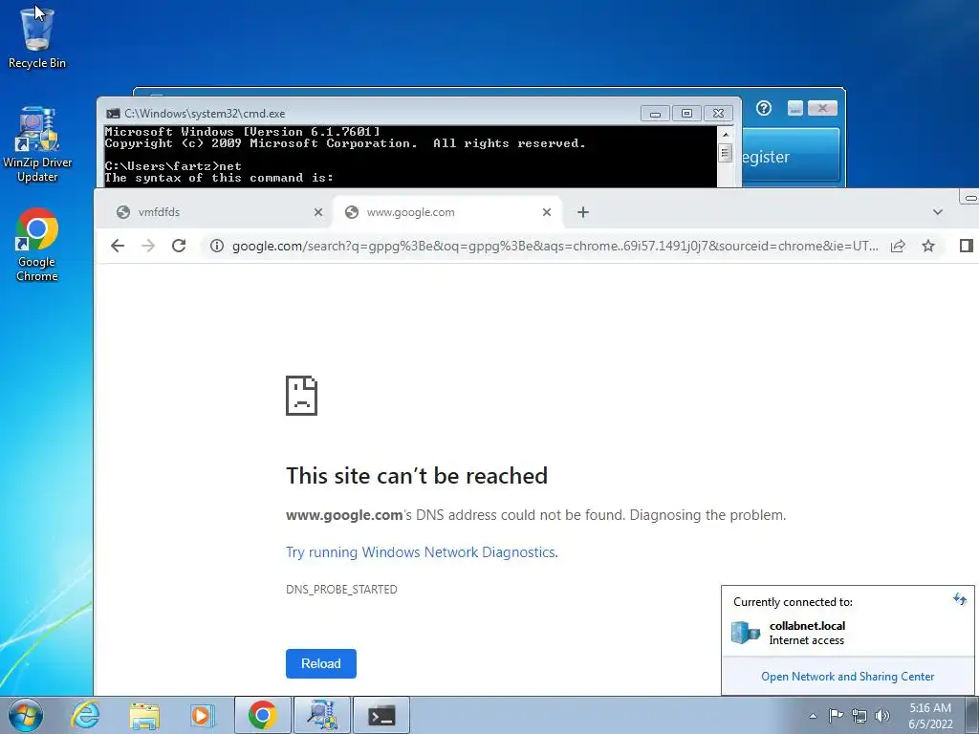Click the sad page error icon

[301, 395]
